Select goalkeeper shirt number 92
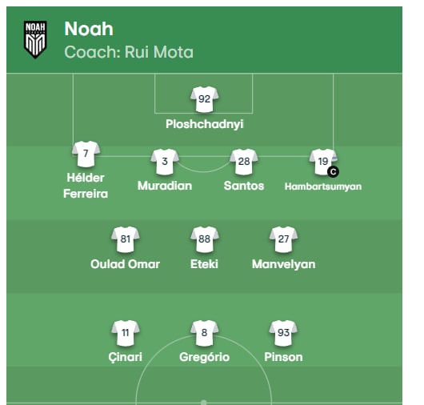 (205, 99)
